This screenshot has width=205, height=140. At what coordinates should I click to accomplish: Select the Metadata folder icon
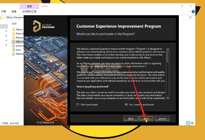point(14,38)
